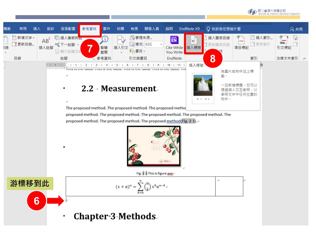316x237 pixels.
Task: Open the 註腳 group dialog launcher
Action: pos(93,59)
